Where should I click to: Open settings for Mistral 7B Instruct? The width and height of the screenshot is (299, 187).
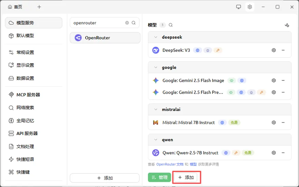274,122
